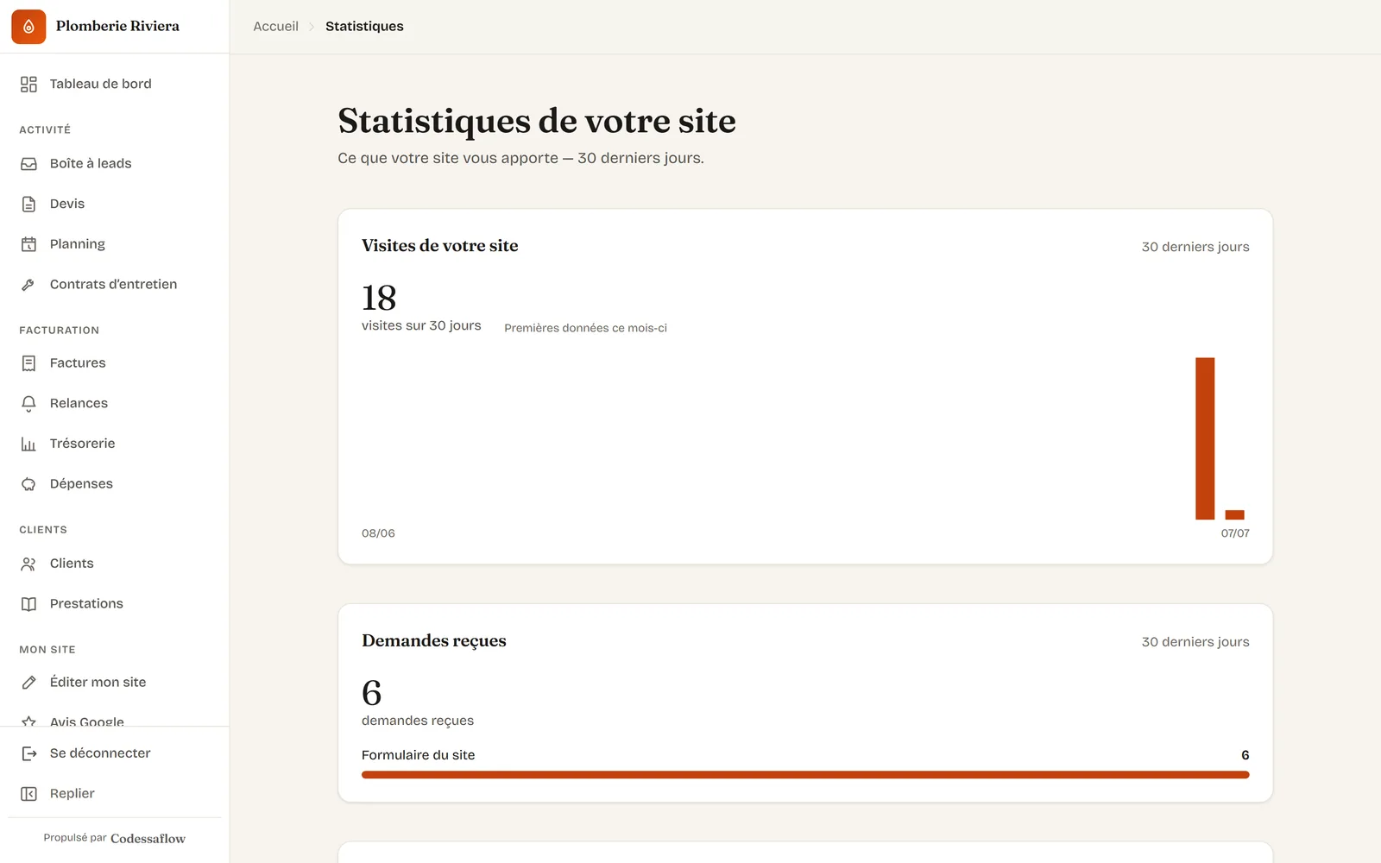Click 'Formulaire du site' label
Screen dimensions: 1381x863
(418, 755)
